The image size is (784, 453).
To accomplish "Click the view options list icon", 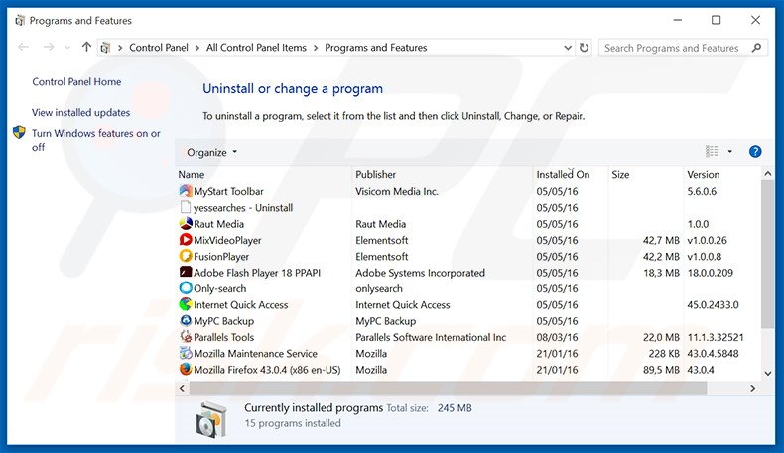I will pyautogui.click(x=712, y=151).
